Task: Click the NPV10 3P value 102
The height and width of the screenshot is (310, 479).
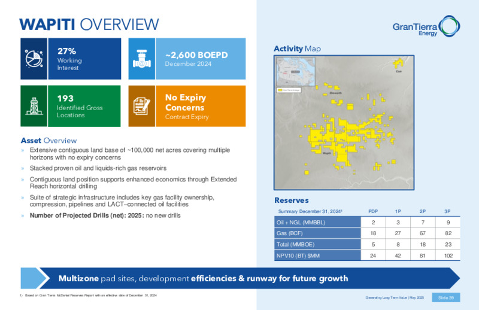Action: [448, 256]
